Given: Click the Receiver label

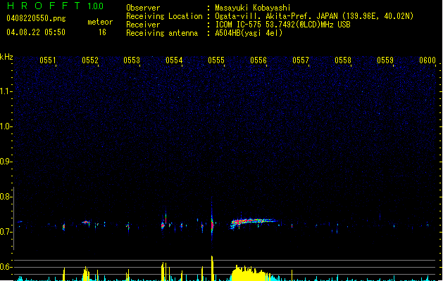Looking at the screenshot, I should point(143,25).
